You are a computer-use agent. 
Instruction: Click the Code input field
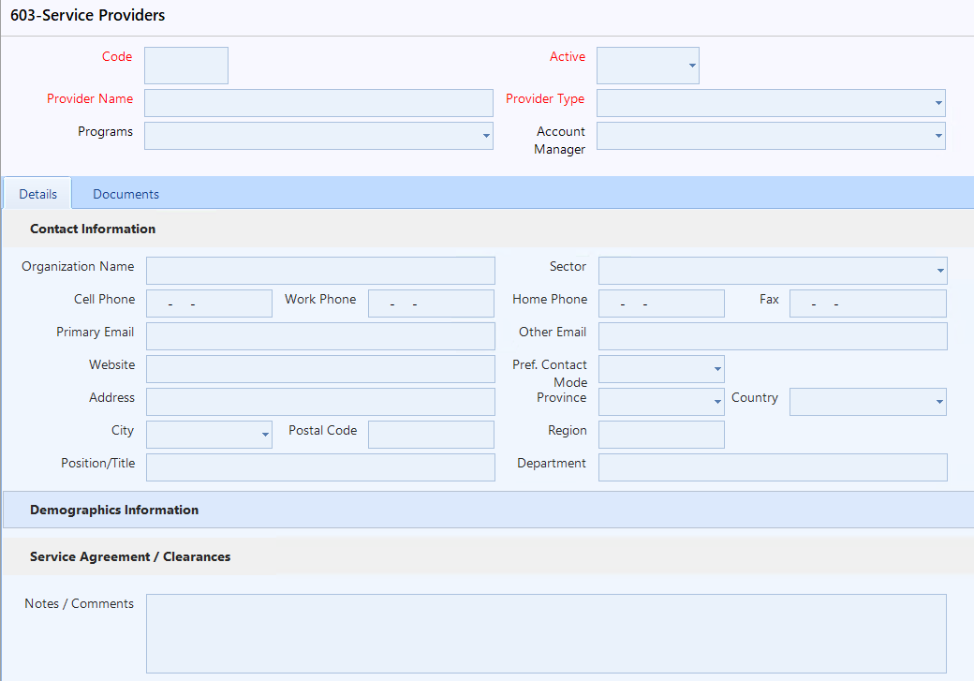tap(186, 66)
